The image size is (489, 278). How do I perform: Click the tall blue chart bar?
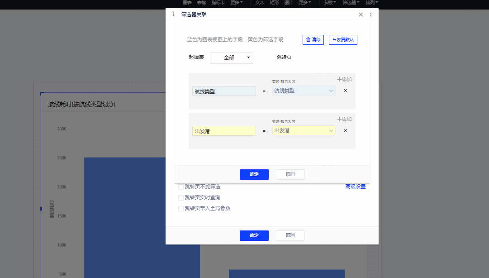(x=125, y=217)
